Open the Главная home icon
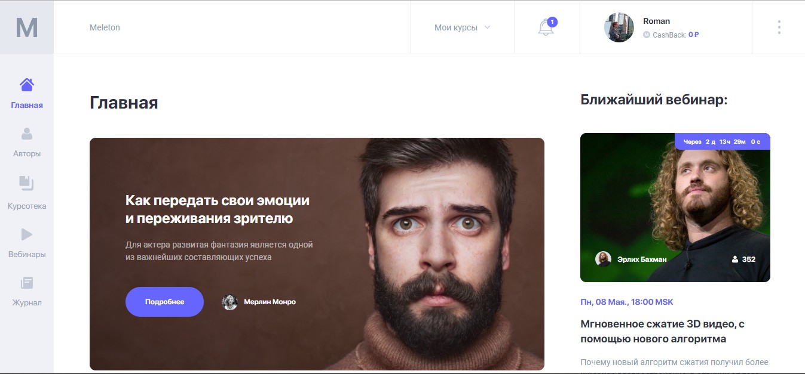The width and height of the screenshot is (805, 374). click(x=27, y=85)
